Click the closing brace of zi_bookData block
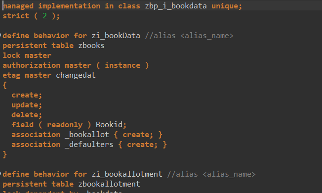 point(5,154)
